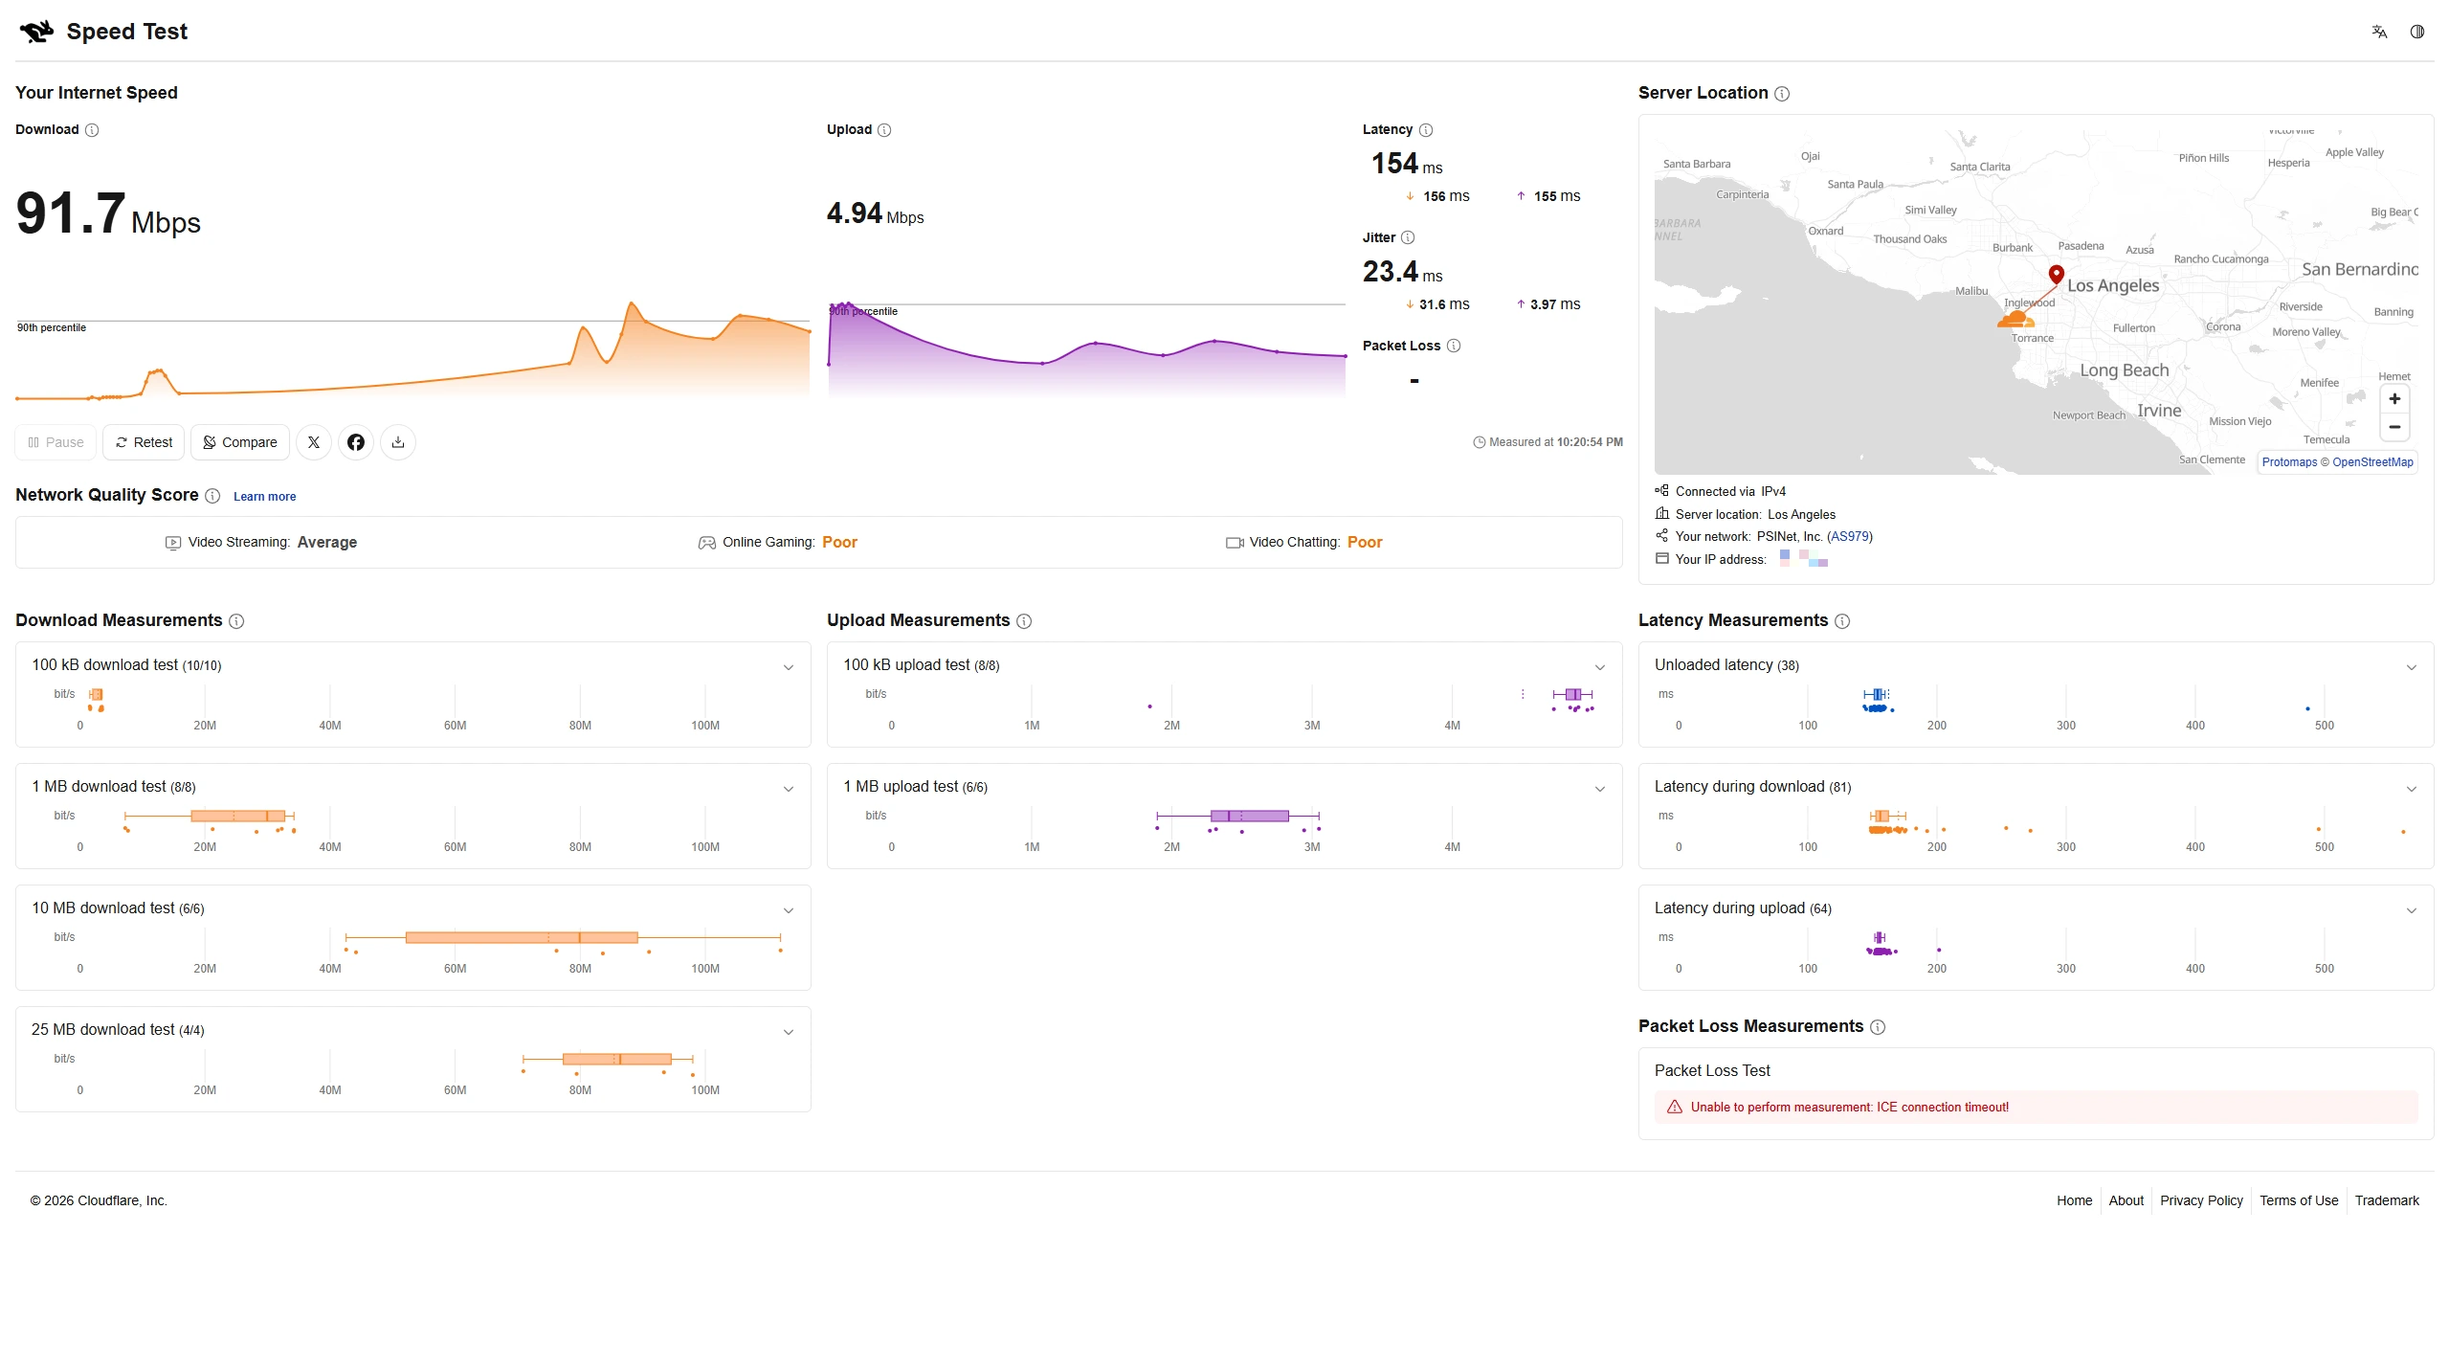Click the Retest button
2449x1367 pixels.
144,442
